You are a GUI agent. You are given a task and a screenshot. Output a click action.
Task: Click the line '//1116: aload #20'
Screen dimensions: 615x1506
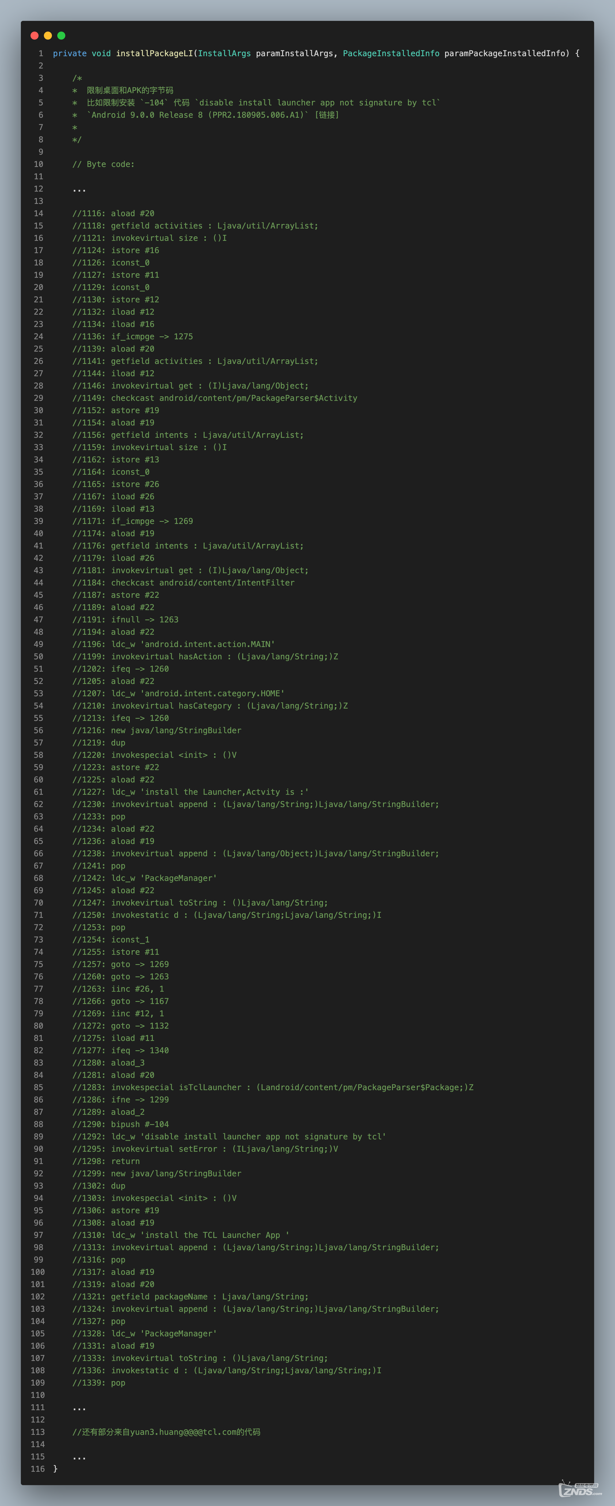click(x=113, y=213)
